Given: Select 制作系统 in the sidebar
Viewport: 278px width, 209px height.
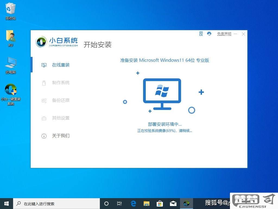Looking at the screenshot, I should point(61,83).
